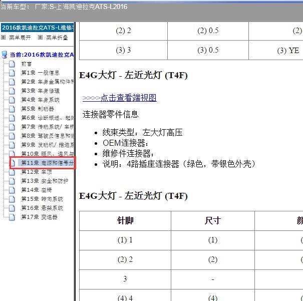This screenshot has height=301, width=303.
Task: Click the (3) 0.5 table cell
Action: tap(208, 50)
